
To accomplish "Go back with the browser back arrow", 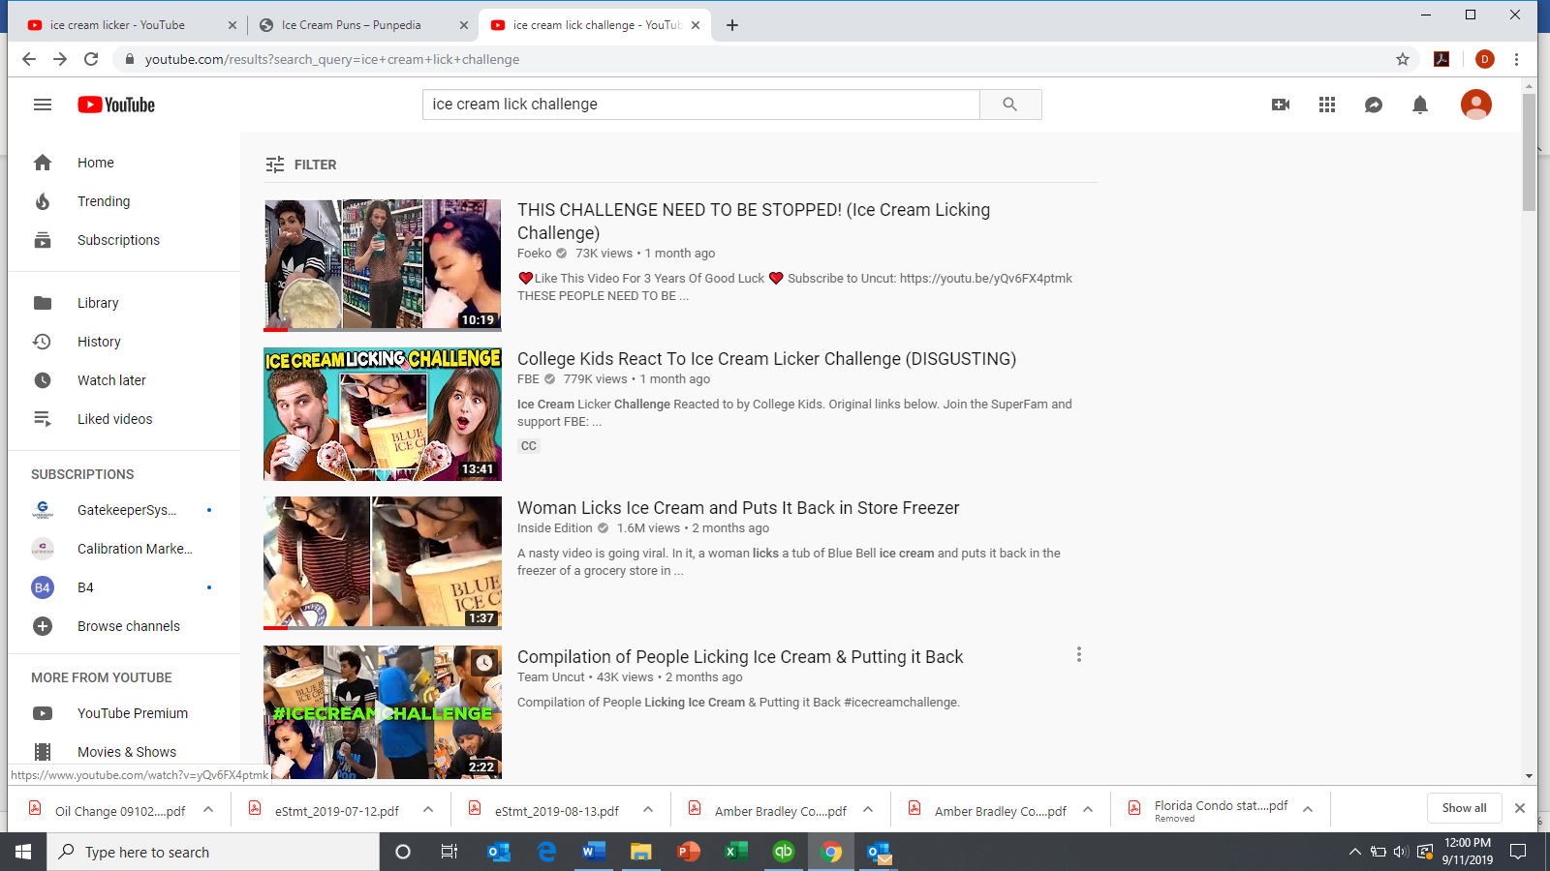I will (x=29, y=59).
